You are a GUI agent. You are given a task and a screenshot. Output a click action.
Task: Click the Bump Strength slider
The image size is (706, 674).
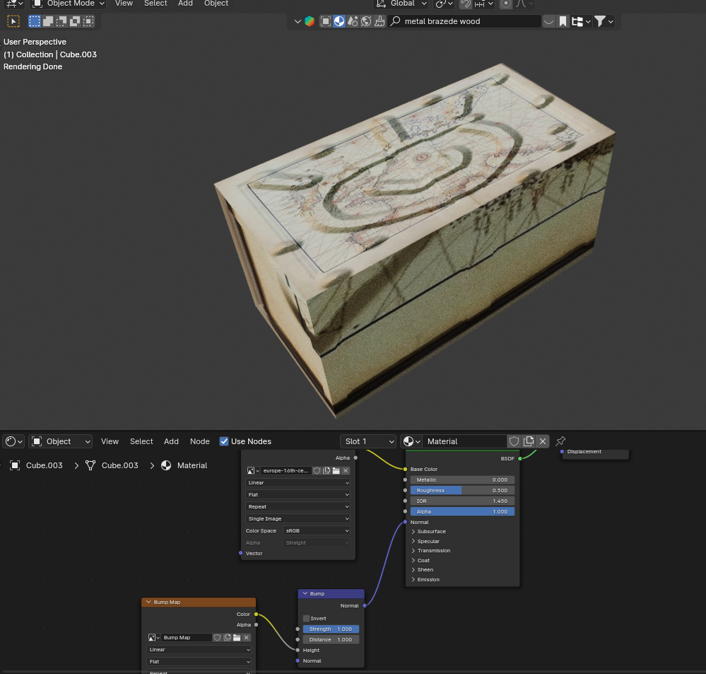(331, 629)
